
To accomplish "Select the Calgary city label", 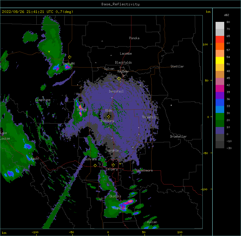I will click(x=112, y=169).
